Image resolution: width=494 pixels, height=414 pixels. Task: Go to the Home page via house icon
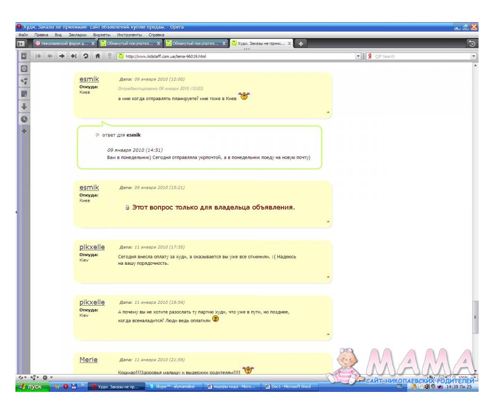[97, 56]
